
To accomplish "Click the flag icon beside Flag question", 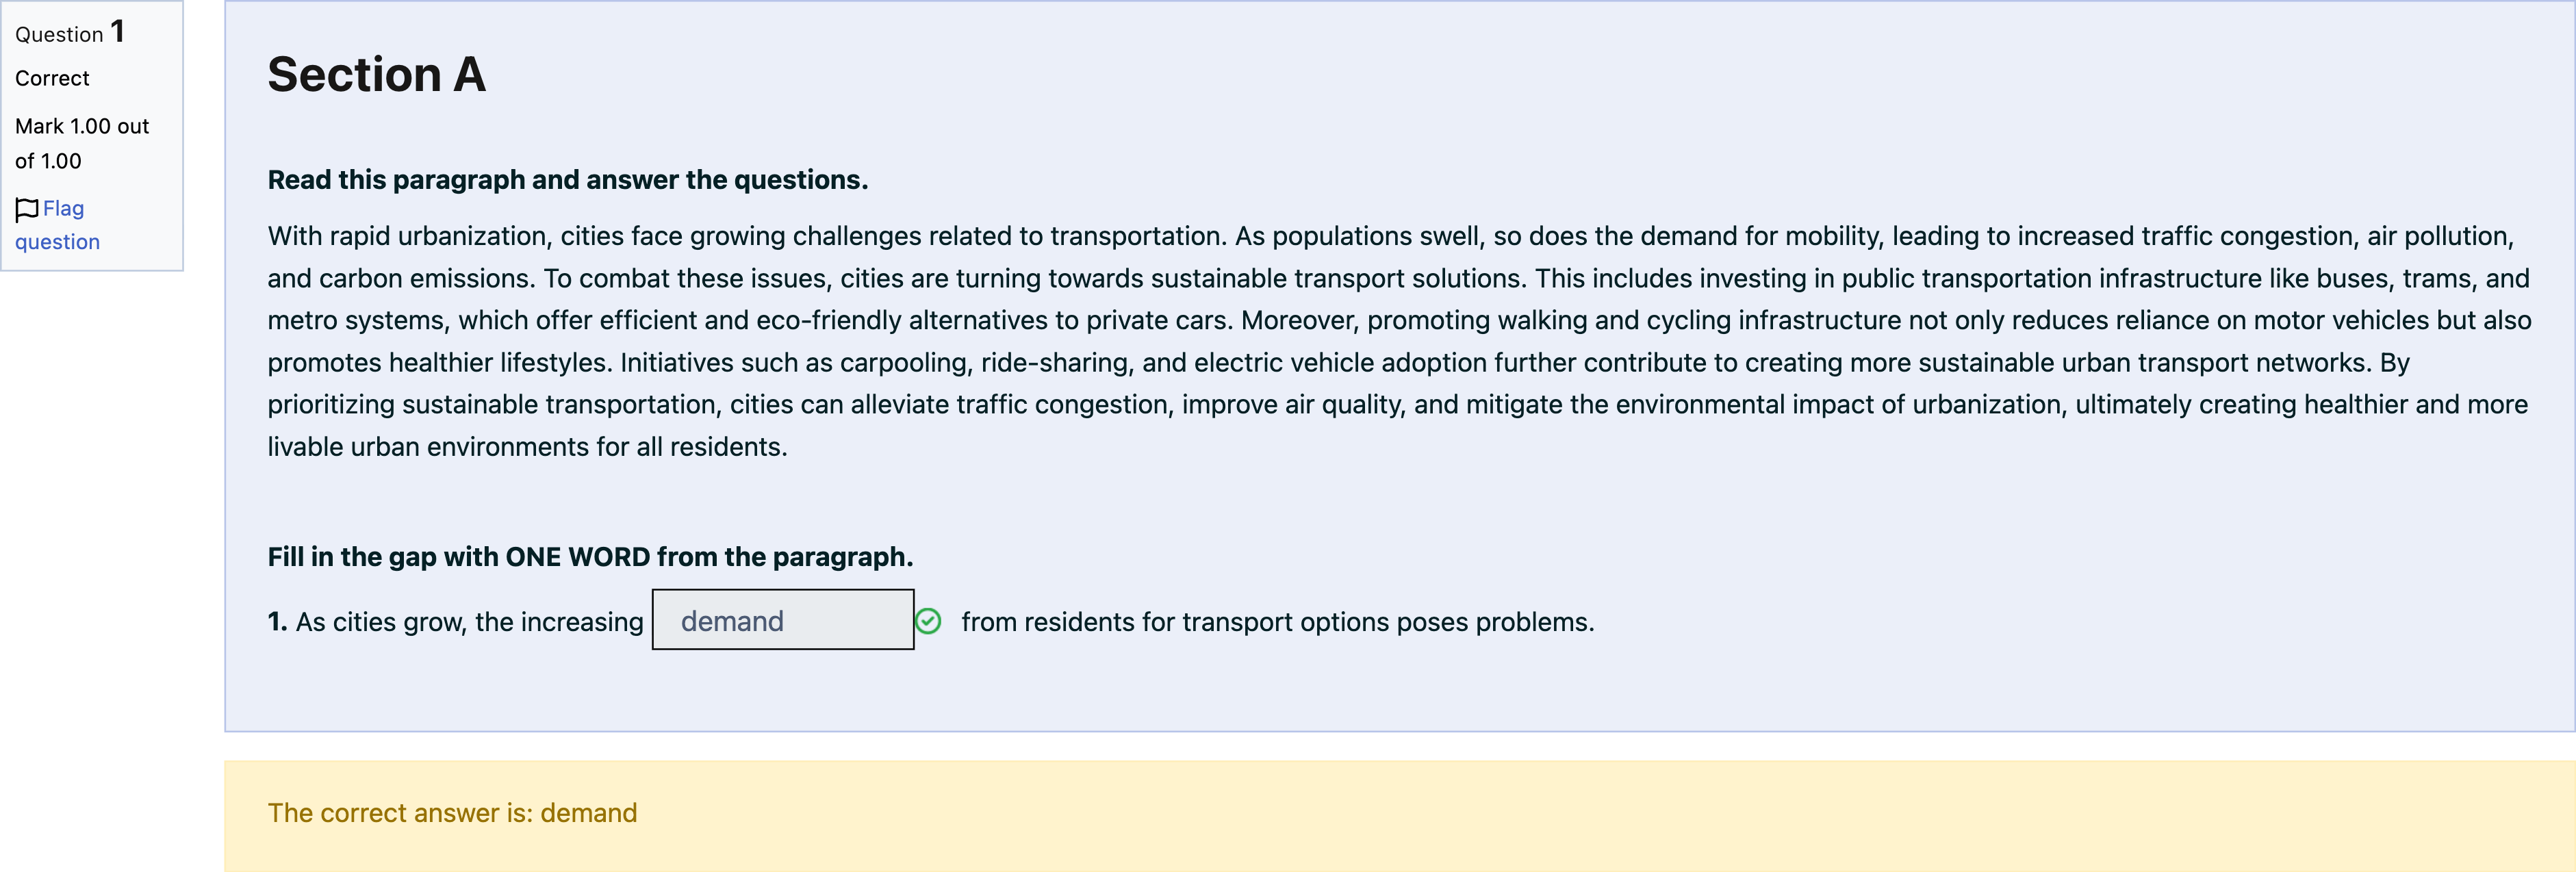I will pos(27,209).
